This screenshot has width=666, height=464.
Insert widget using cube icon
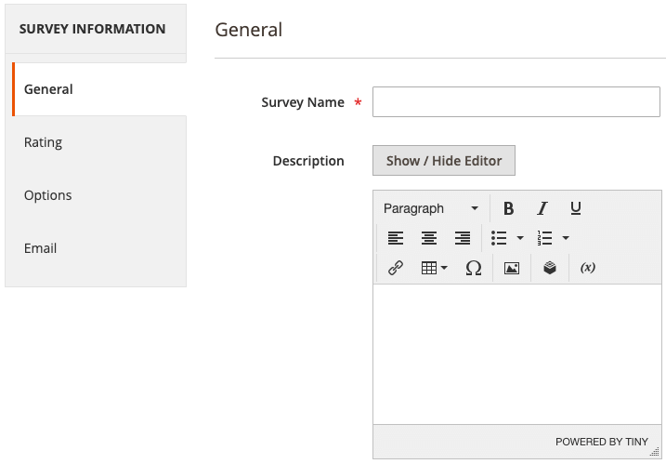pyautogui.click(x=550, y=268)
